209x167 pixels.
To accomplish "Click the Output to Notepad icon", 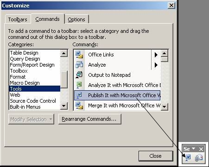I will [79, 75].
